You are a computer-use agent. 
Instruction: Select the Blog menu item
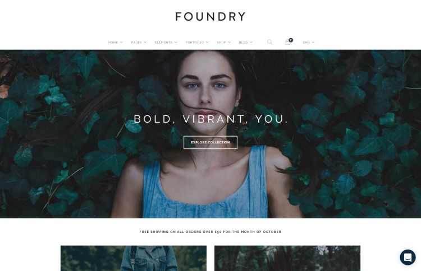pos(243,43)
